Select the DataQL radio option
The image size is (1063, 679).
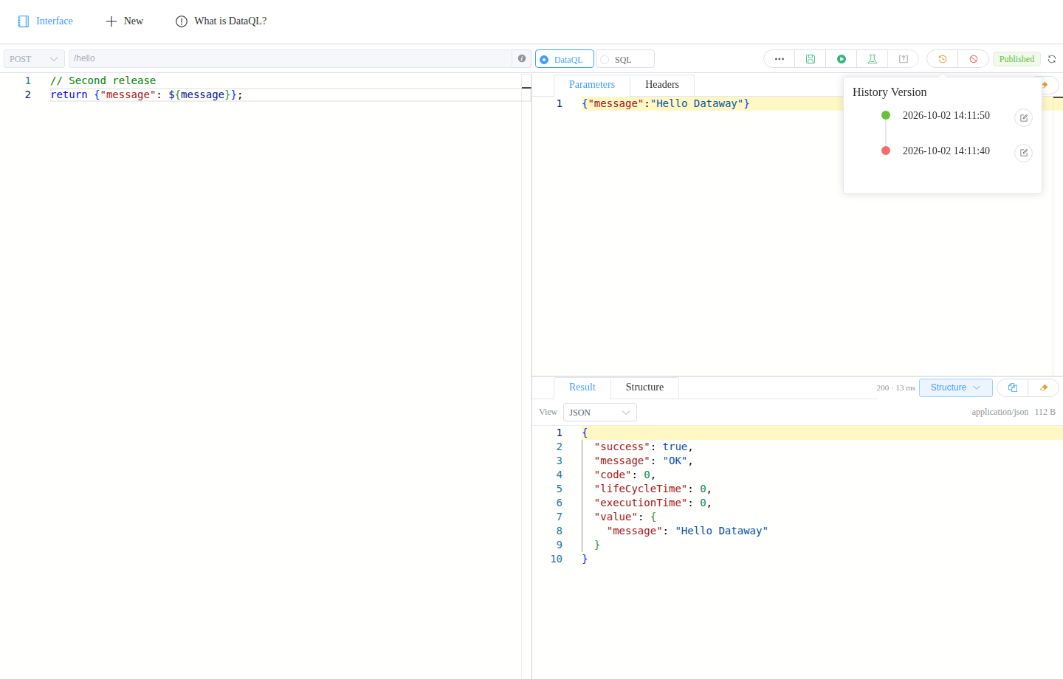pyautogui.click(x=565, y=59)
